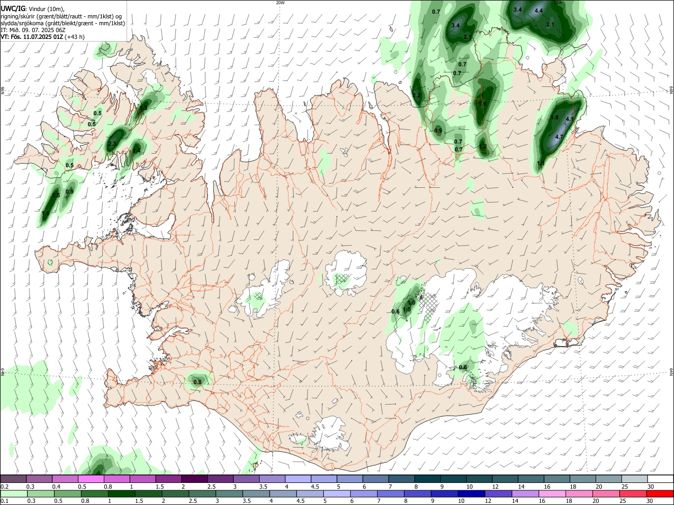Viewport: 674px width, 505px height.
Task: Select the 'rigning/skúrir' legend description line
Action: pos(61,16)
